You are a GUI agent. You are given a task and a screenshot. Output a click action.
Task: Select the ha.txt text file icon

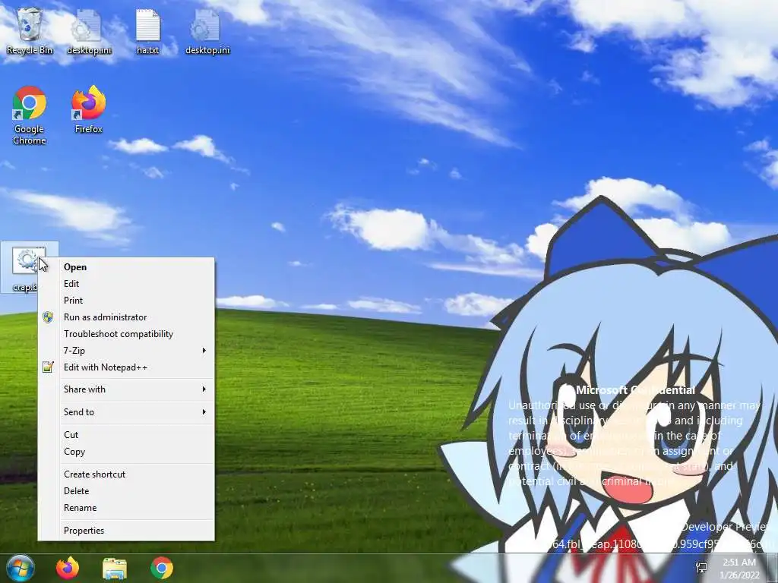148,30
